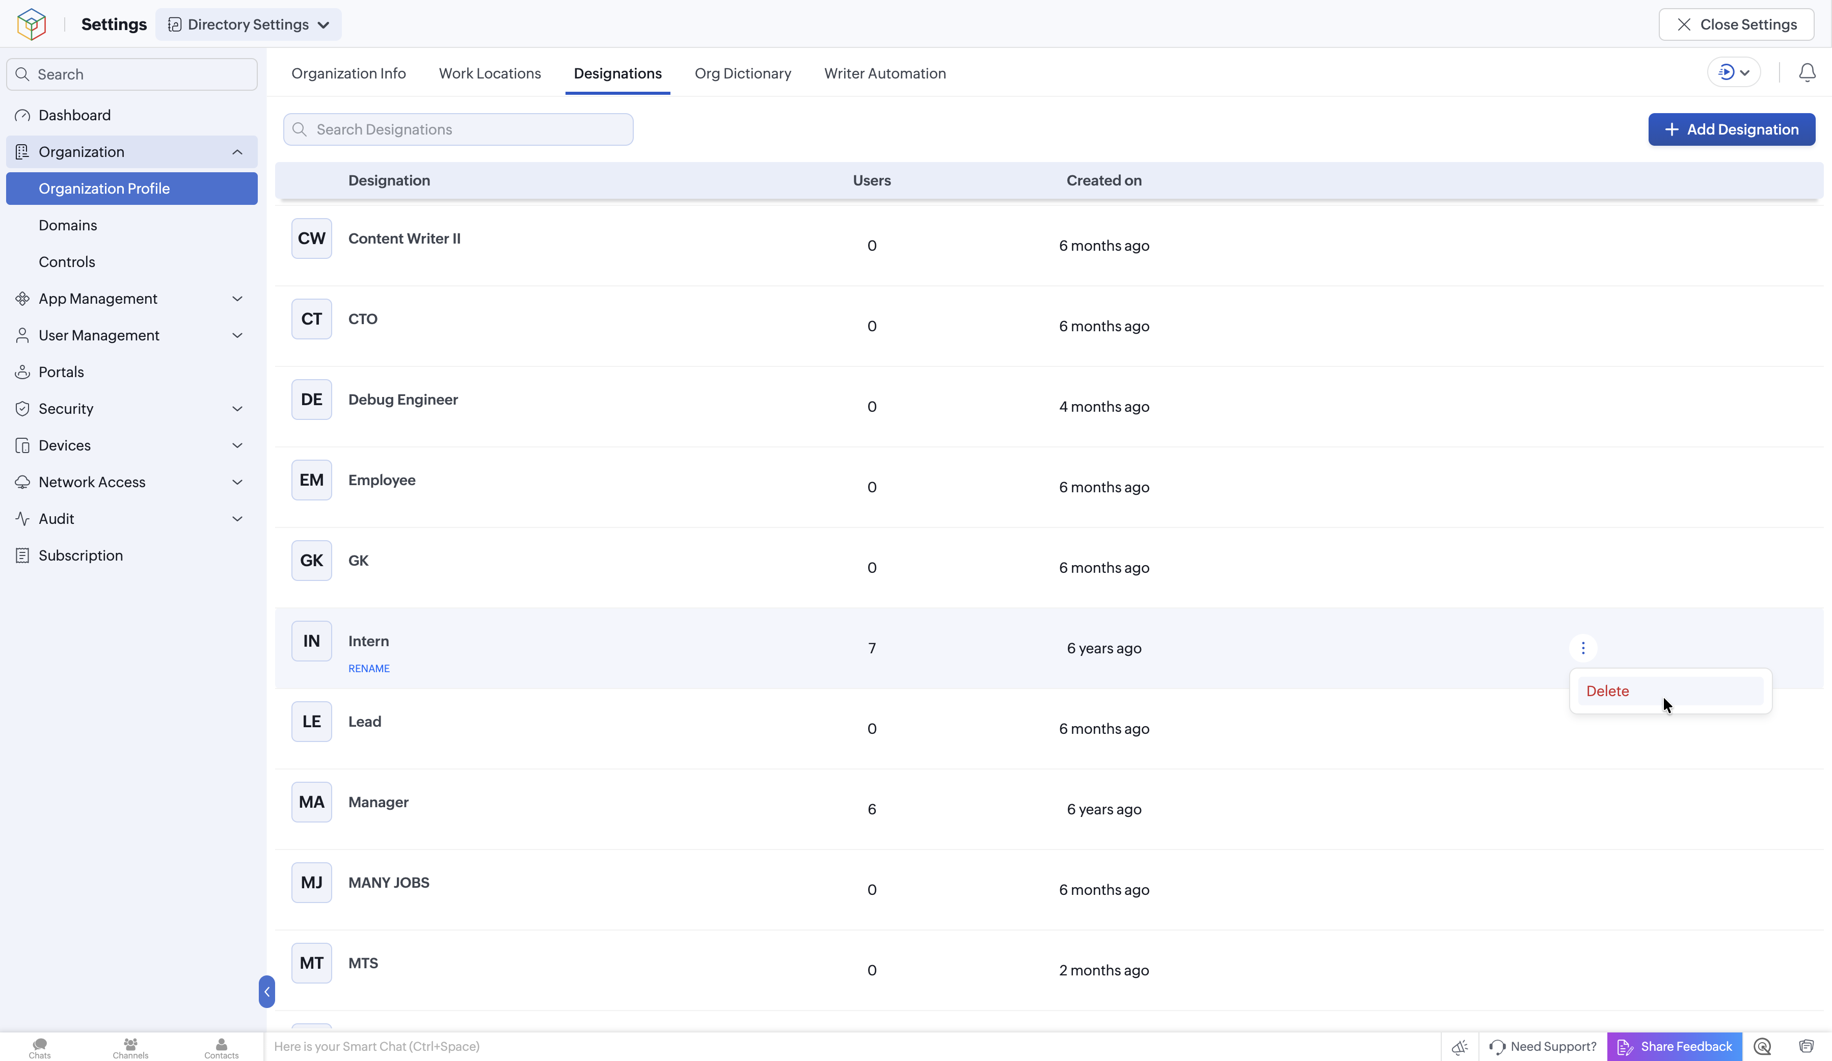The height and width of the screenshot is (1061, 1832).
Task: Open the top-right quick action dropdown
Action: [x=1734, y=72]
